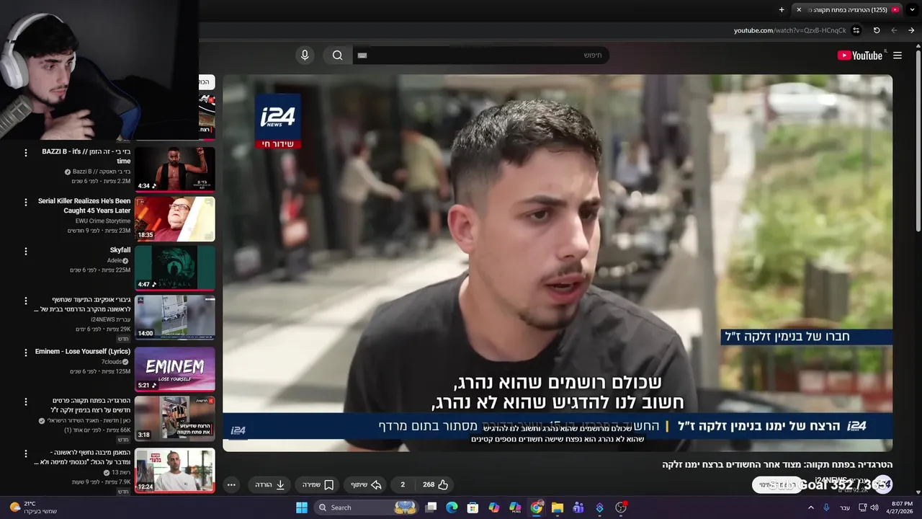The height and width of the screenshot is (519, 922).
Task: Click the search magnifier button
Action: [x=338, y=56]
